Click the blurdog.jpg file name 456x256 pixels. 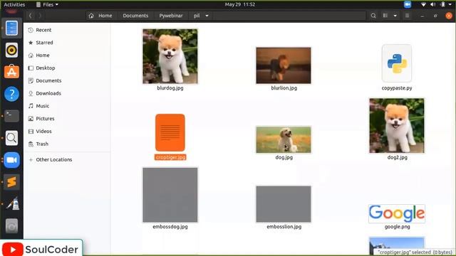click(170, 88)
